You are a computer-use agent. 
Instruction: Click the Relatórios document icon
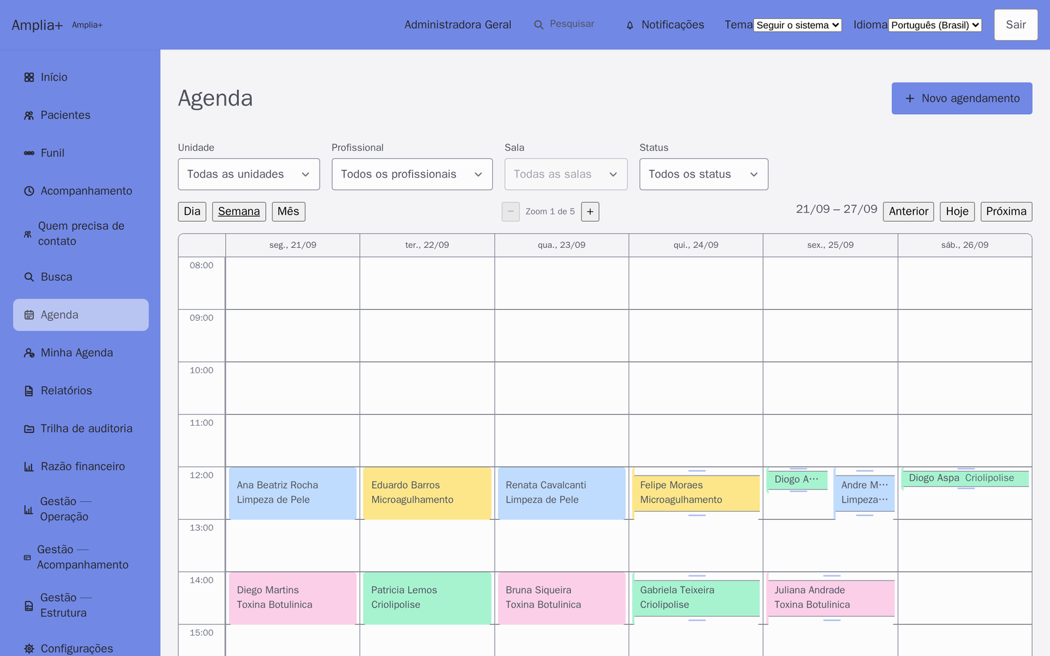click(x=29, y=391)
